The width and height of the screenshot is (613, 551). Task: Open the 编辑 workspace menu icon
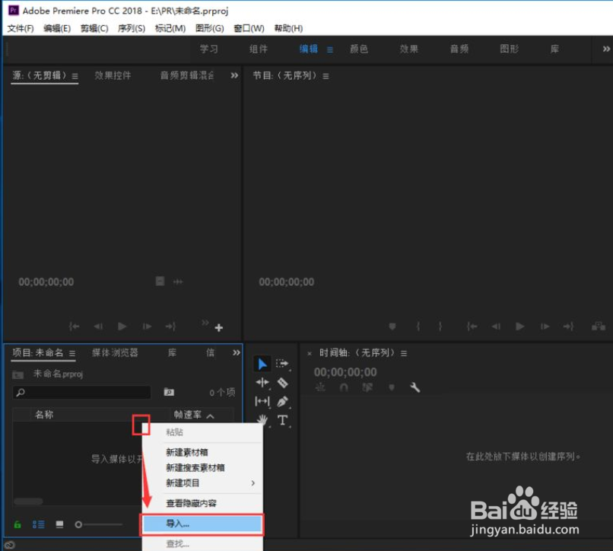tap(330, 49)
